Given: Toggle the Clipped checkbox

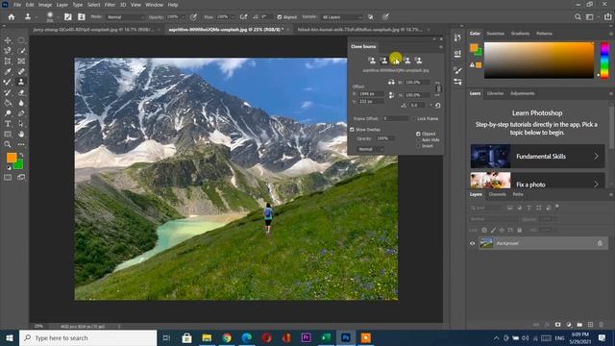Looking at the screenshot, I should pos(418,134).
